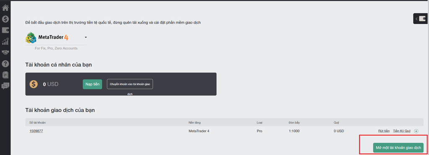Screen dimensions: 429x155
Task: Click the MetaTrader 4 logo
Action: (x=47, y=37)
